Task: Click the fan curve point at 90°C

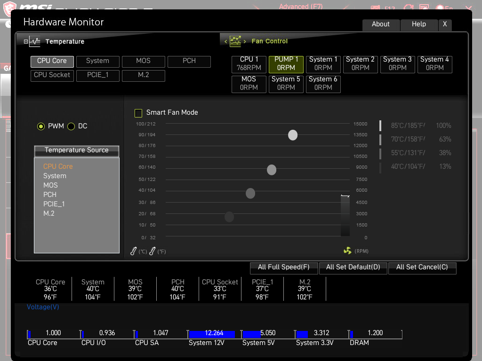Action: 293,135
